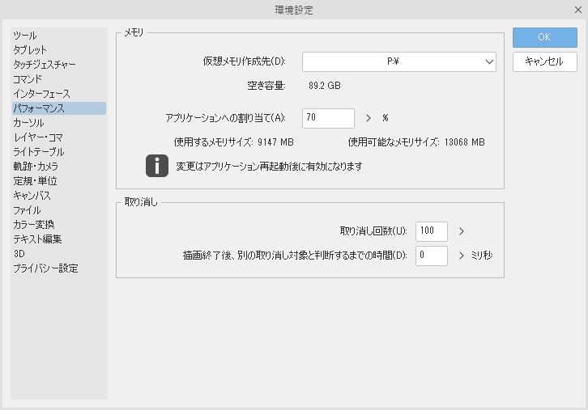The height and width of the screenshot is (410, 588).
Task: Open 仮想メモリ作成先 drive dropdown
Action: (399, 61)
